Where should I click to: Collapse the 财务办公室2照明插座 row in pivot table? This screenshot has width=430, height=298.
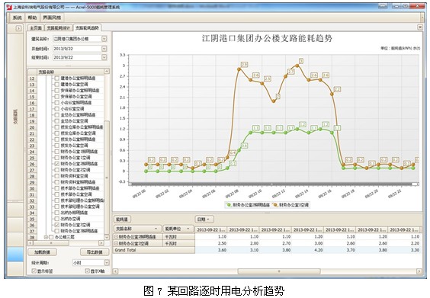pos(117,236)
